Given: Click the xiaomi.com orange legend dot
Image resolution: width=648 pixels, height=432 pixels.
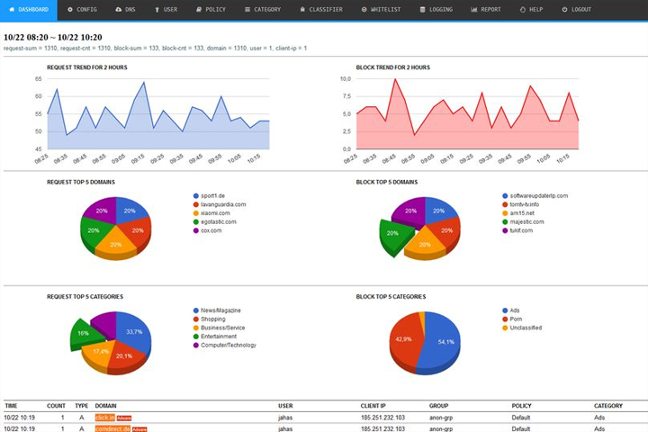Looking at the screenshot, I should tap(196, 213).
